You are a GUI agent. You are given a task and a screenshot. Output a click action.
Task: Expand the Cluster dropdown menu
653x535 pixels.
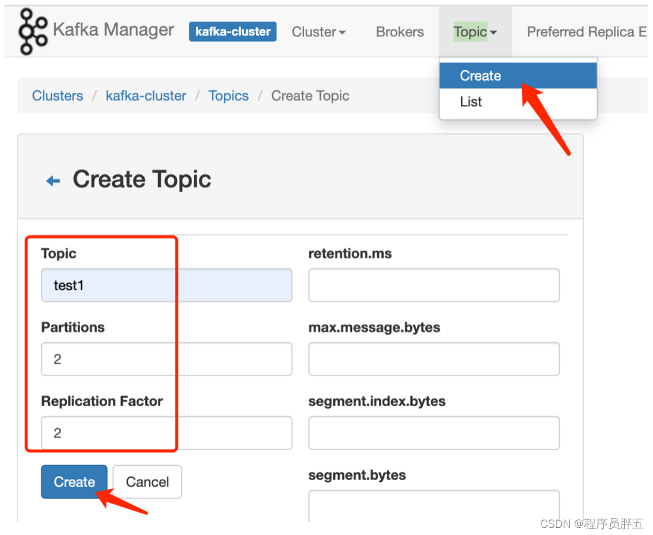[x=319, y=32]
